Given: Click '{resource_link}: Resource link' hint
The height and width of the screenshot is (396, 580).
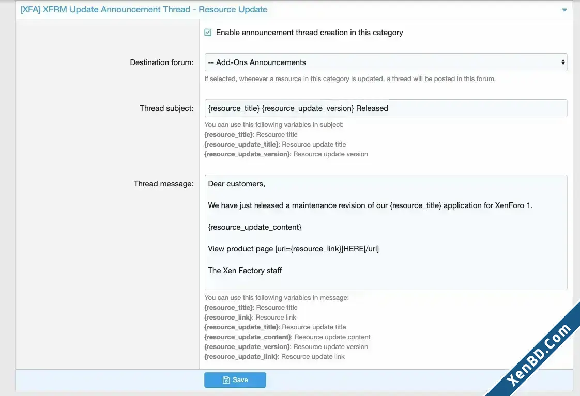Looking at the screenshot, I should (x=250, y=318).
